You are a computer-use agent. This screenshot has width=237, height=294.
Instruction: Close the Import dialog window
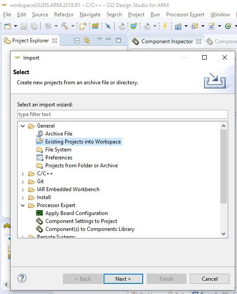(225, 57)
